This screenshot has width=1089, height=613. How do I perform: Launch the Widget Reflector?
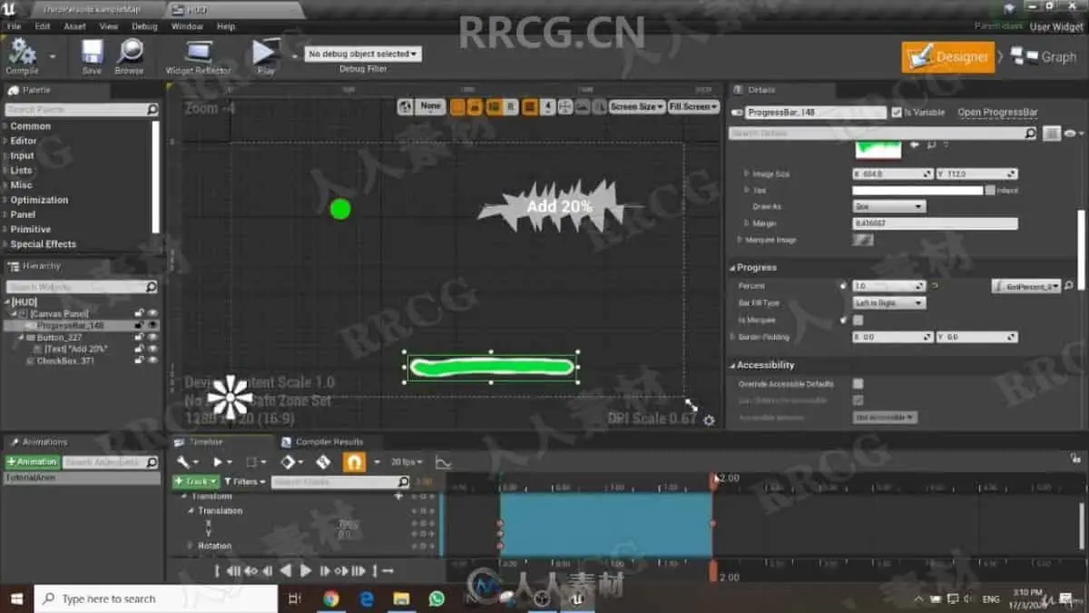pyautogui.click(x=198, y=56)
